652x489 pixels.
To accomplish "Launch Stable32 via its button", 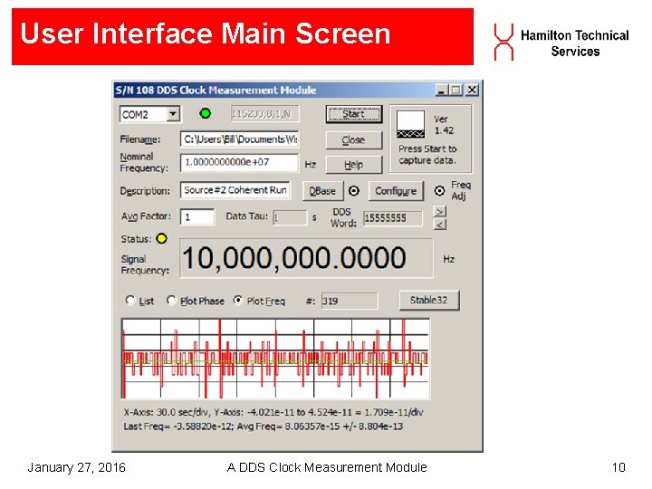I will tap(429, 301).
